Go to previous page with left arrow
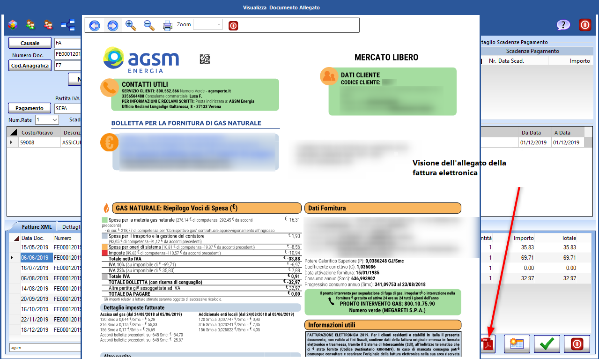Screen dimensions: 599x359 [x=95, y=25]
